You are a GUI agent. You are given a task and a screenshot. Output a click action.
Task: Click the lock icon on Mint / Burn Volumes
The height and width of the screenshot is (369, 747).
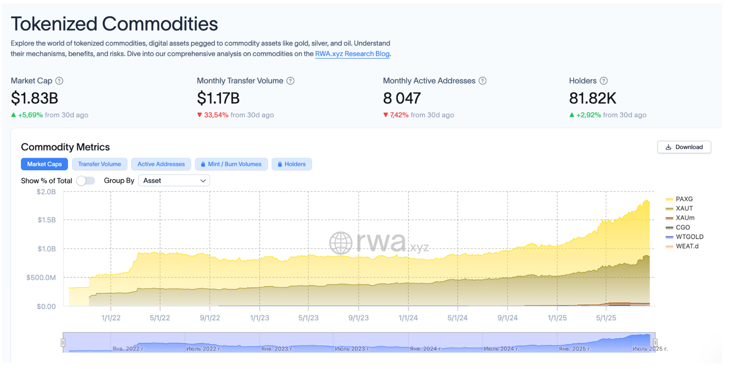click(203, 165)
